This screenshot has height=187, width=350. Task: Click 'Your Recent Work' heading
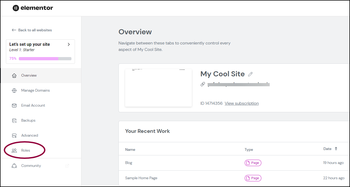[x=147, y=131]
